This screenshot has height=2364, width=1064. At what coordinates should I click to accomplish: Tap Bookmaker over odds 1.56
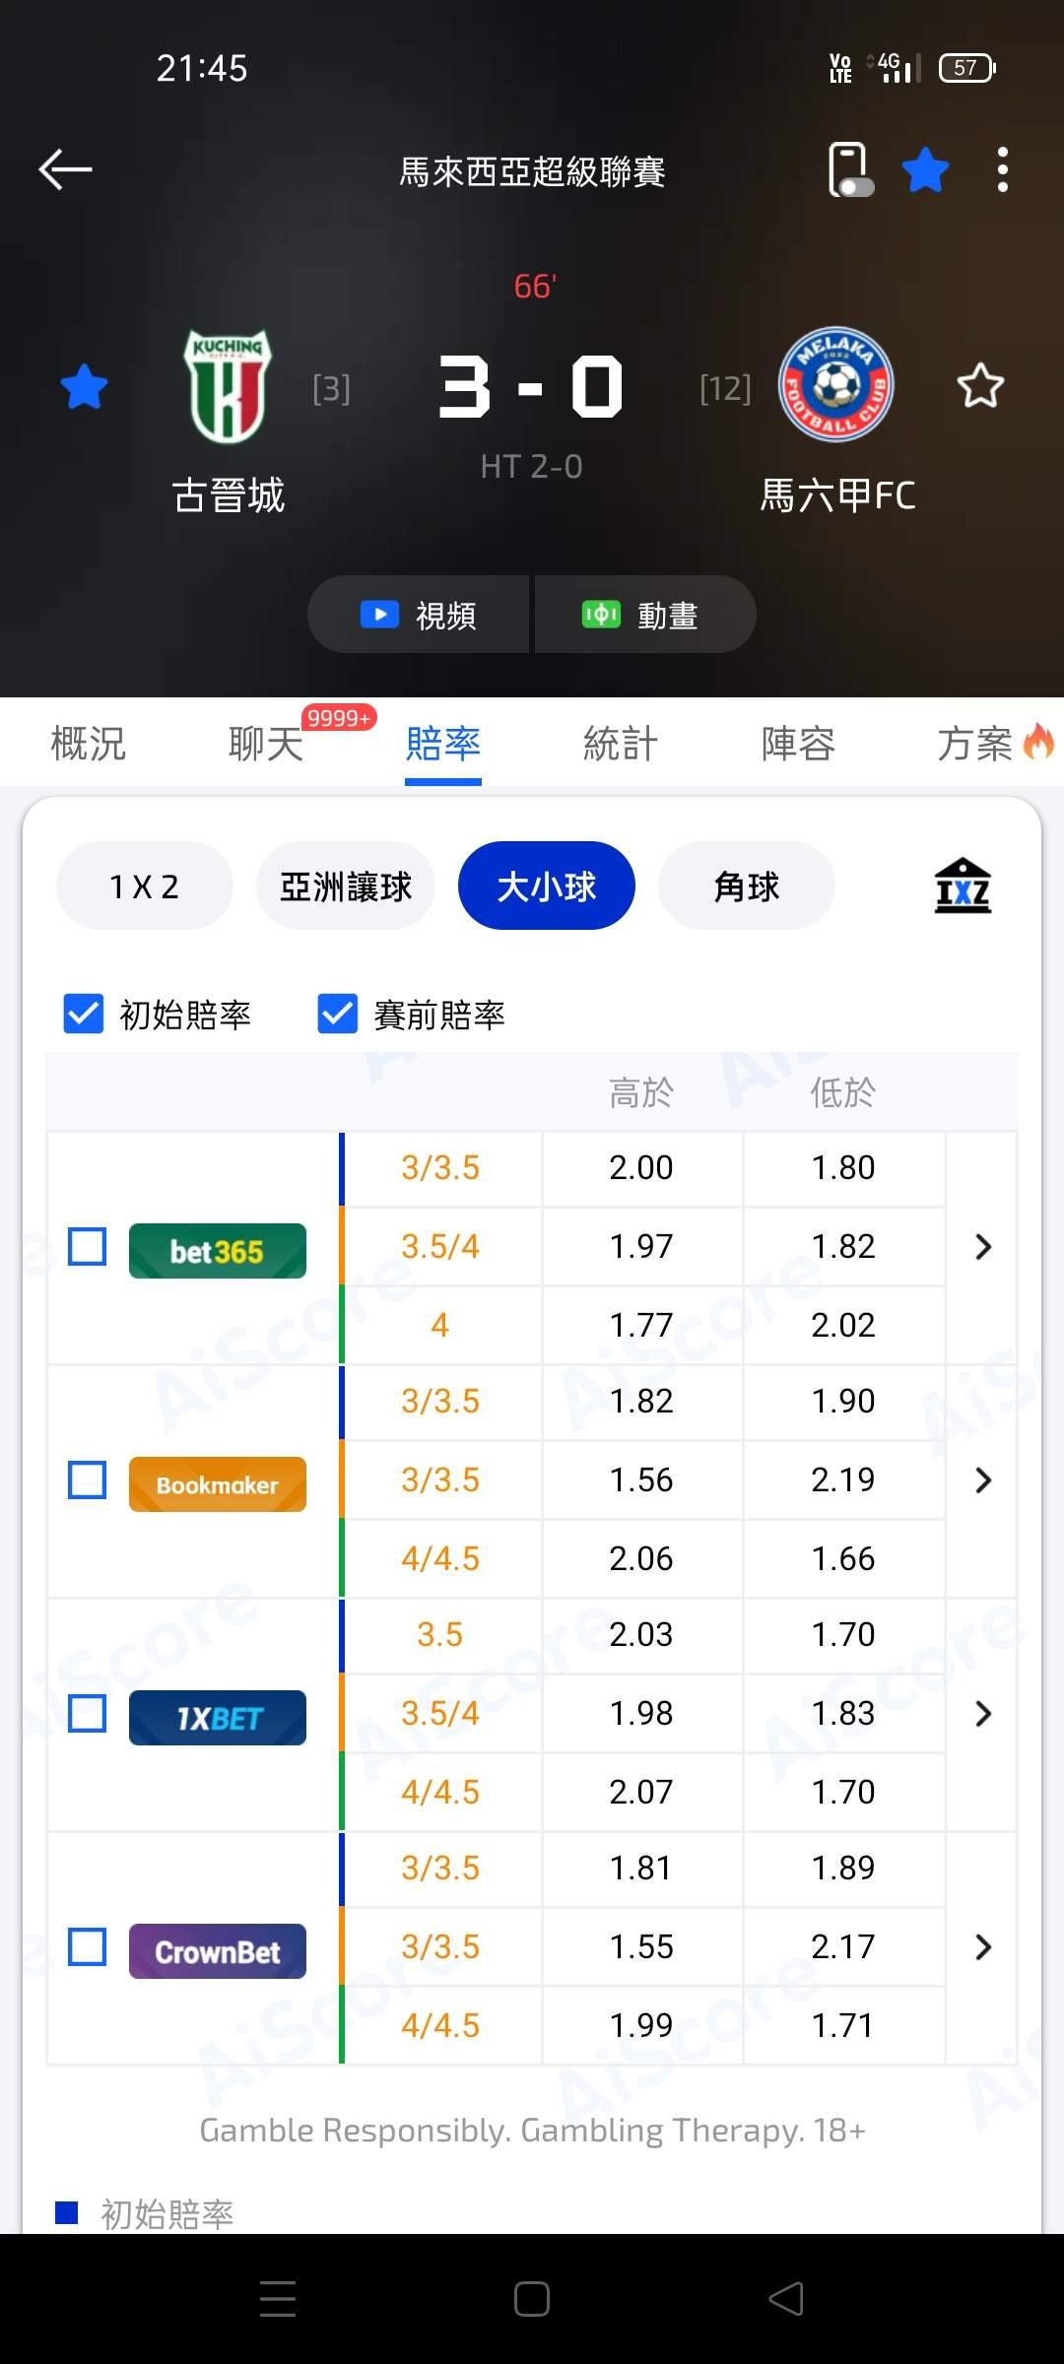(641, 1479)
